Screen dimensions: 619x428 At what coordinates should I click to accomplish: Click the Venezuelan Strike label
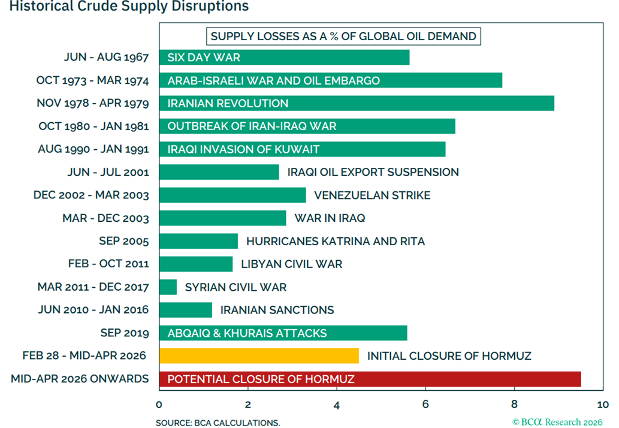(x=372, y=195)
